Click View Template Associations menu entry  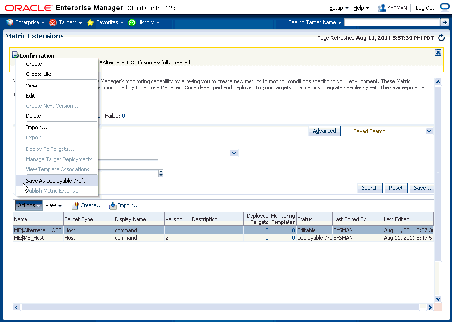pos(57,169)
